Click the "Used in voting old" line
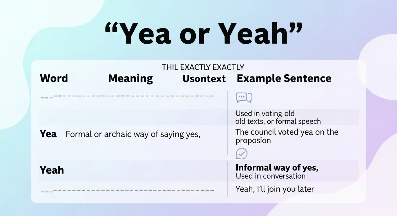This screenshot has height=216, width=397. pyautogui.click(x=265, y=114)
